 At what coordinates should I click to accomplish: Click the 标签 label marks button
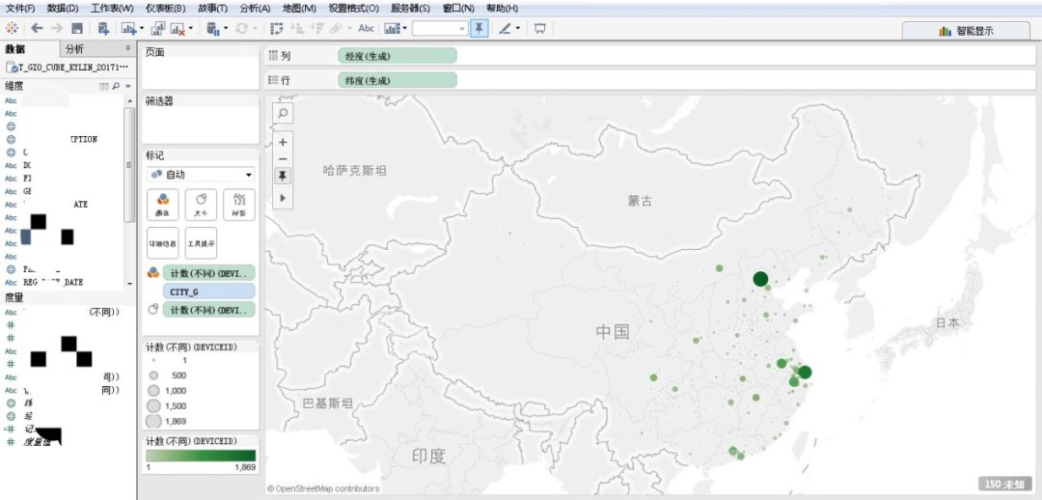coord(239,204)
